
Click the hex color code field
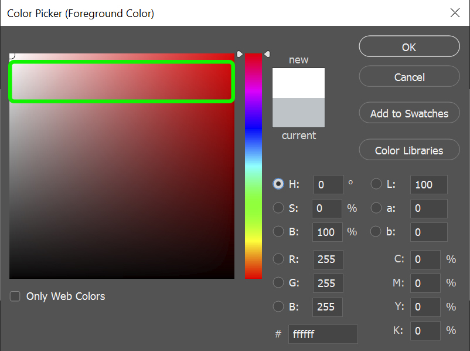tap(323, 334)
